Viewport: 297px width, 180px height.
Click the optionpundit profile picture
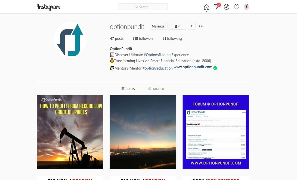click(x=70, y=40)
